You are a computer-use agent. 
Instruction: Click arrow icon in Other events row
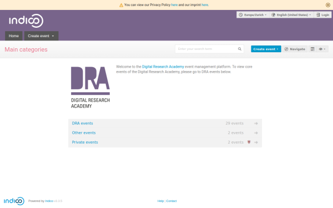pos(256,133)
